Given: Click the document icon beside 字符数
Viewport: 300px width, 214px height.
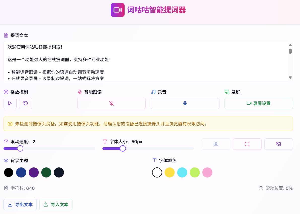Looking at the screenshot, I should click(6, 188).
